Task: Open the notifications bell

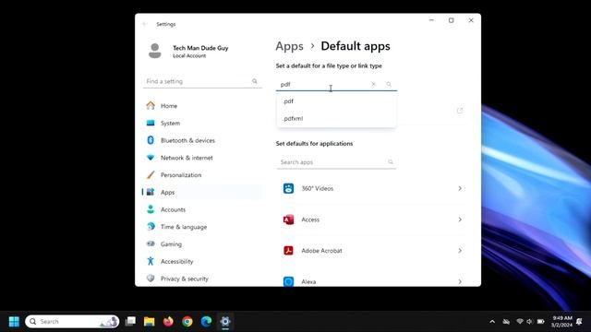Action: (580, 322)
